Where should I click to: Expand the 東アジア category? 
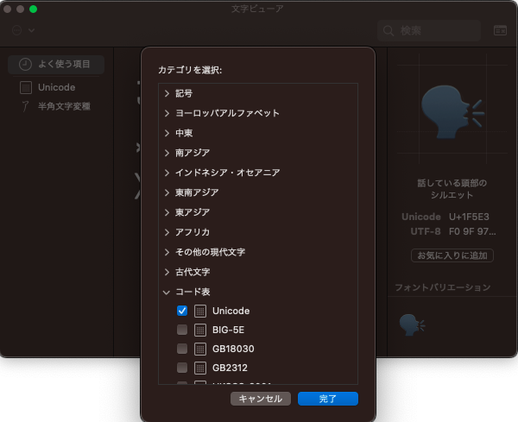(x=167, y=212)
